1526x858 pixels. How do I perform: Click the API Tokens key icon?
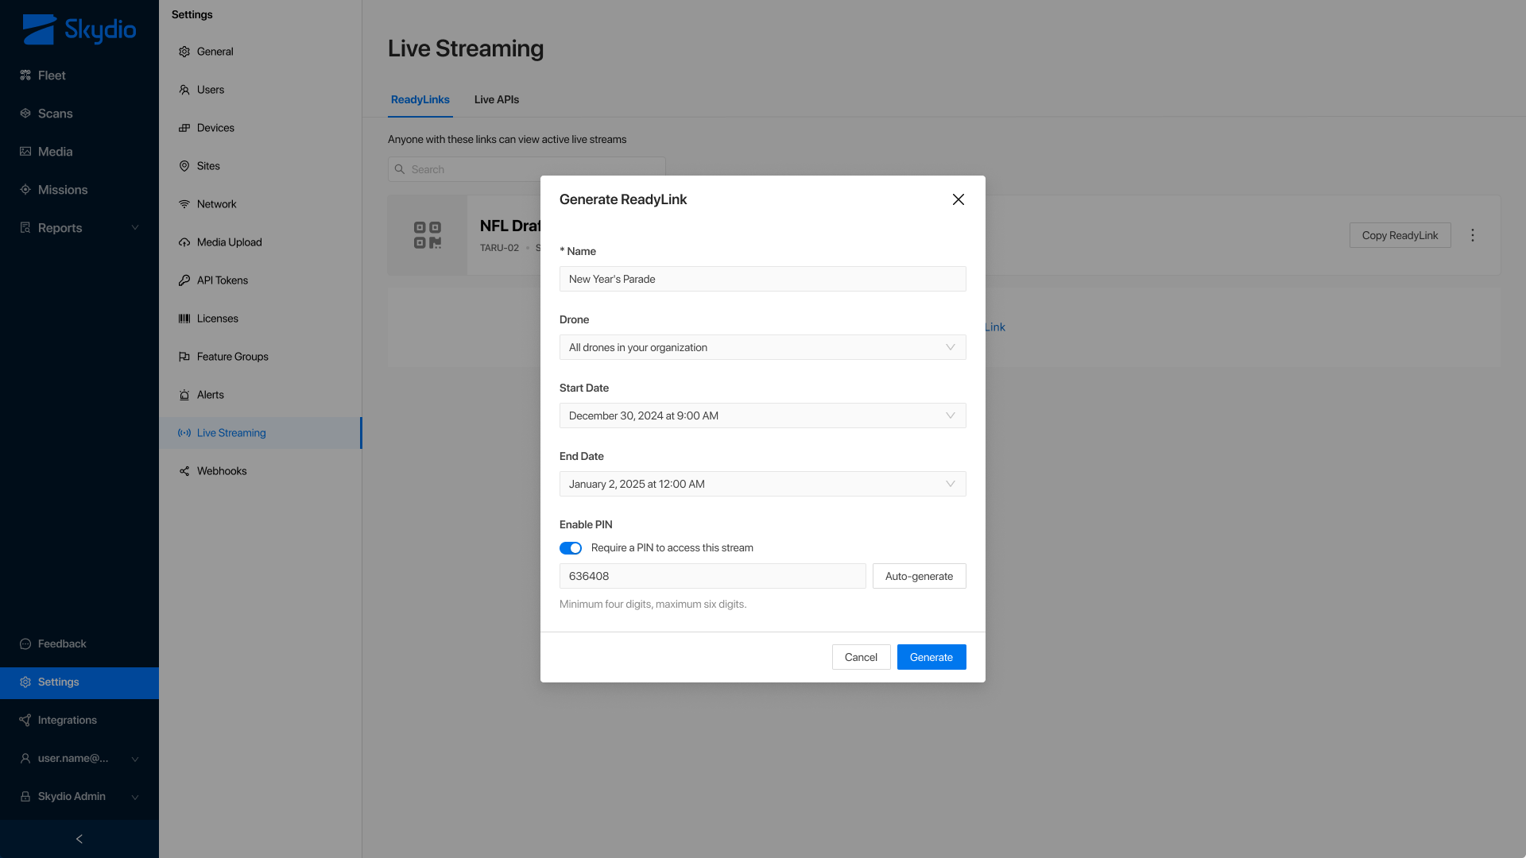[184, 280]
